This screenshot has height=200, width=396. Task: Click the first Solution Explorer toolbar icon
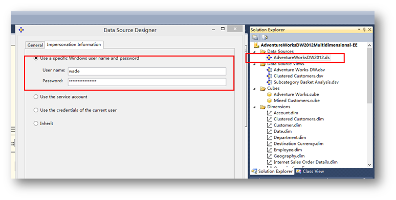255,38
